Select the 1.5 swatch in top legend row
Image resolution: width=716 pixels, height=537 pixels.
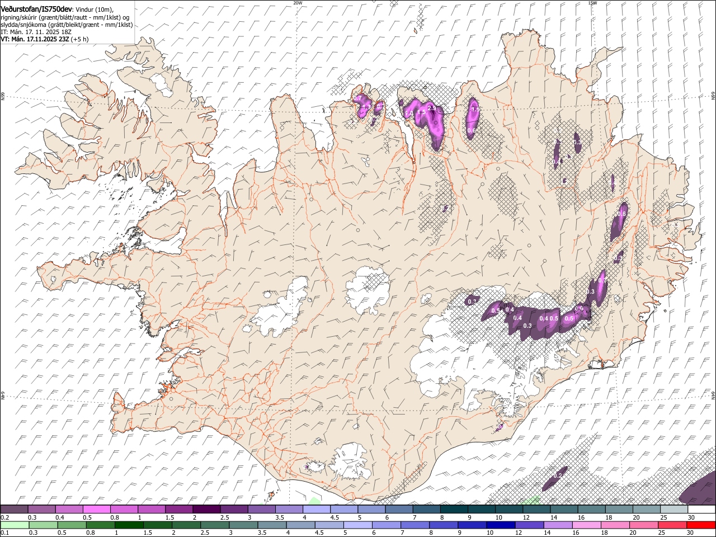click(x=179, y=510)
